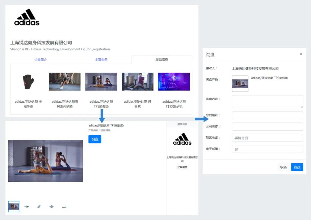Click product name text in 询盘产品 row
The height and width of the screenshot is (220, 311).
[x=269, y=78]
